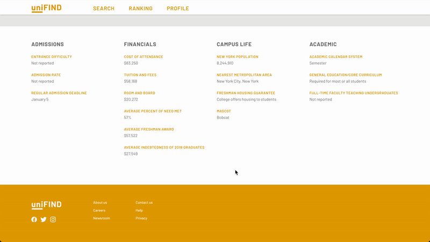Click the ADMISSION RATE label
The height and width of the screenshot is (242, 430).
pos(46,75)
